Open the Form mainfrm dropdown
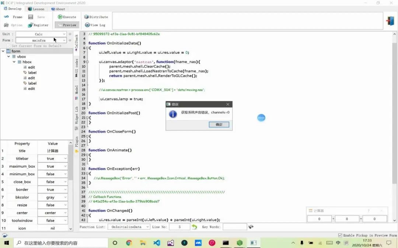The height and width of the screenshot is (248, 398). coord(41,41)
